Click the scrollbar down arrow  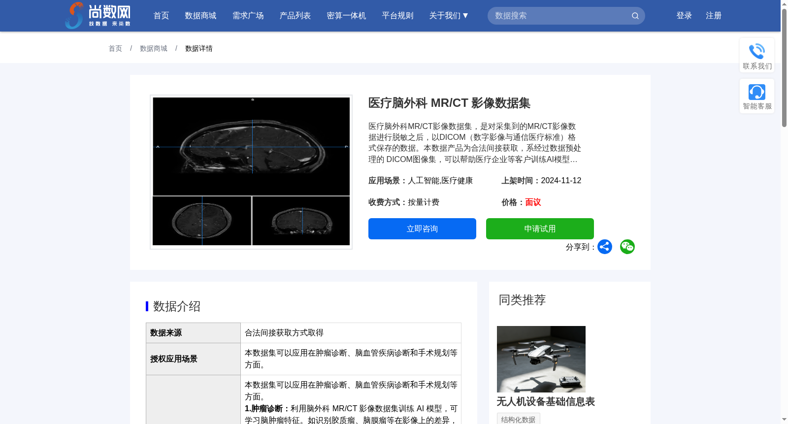click(784, 420)
